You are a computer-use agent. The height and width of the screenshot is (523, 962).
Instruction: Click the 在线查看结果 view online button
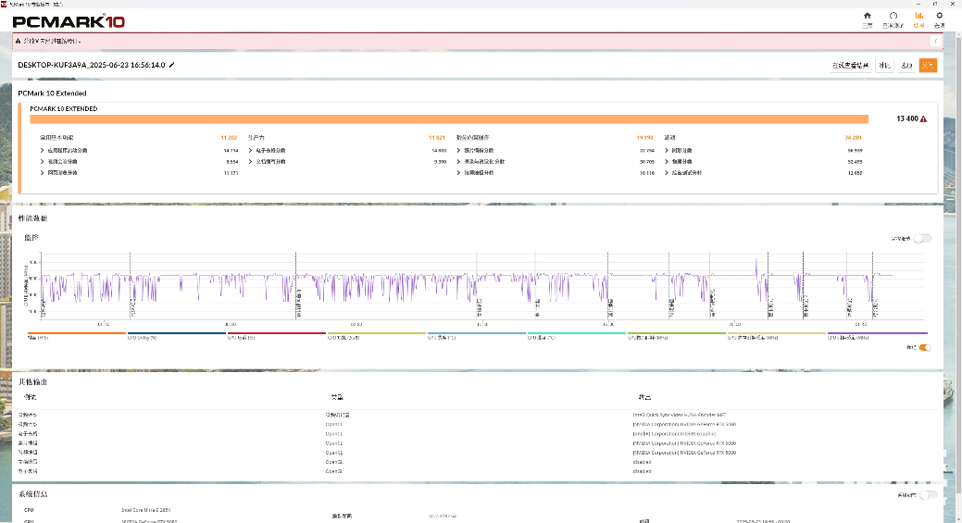[850, 65]
